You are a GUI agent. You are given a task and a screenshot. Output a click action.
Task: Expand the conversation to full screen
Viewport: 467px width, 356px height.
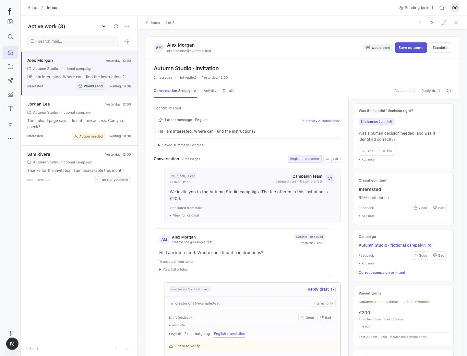point(444,23)
